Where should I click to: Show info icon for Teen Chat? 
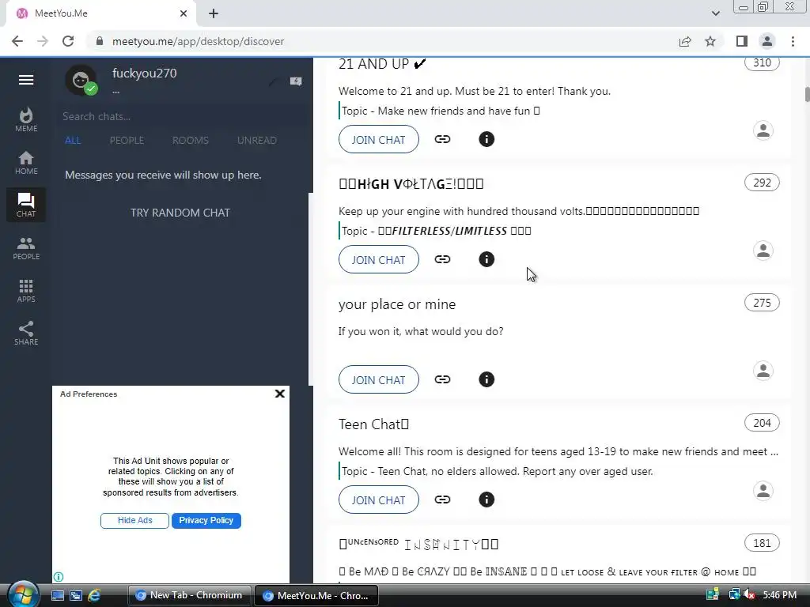486,500
